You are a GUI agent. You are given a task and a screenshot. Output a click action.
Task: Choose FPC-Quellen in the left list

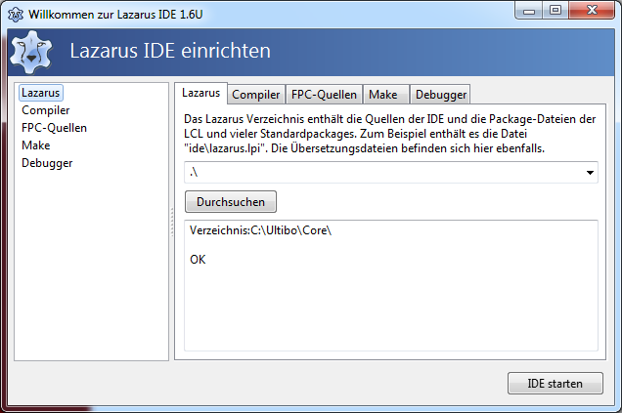click(55, 128)
